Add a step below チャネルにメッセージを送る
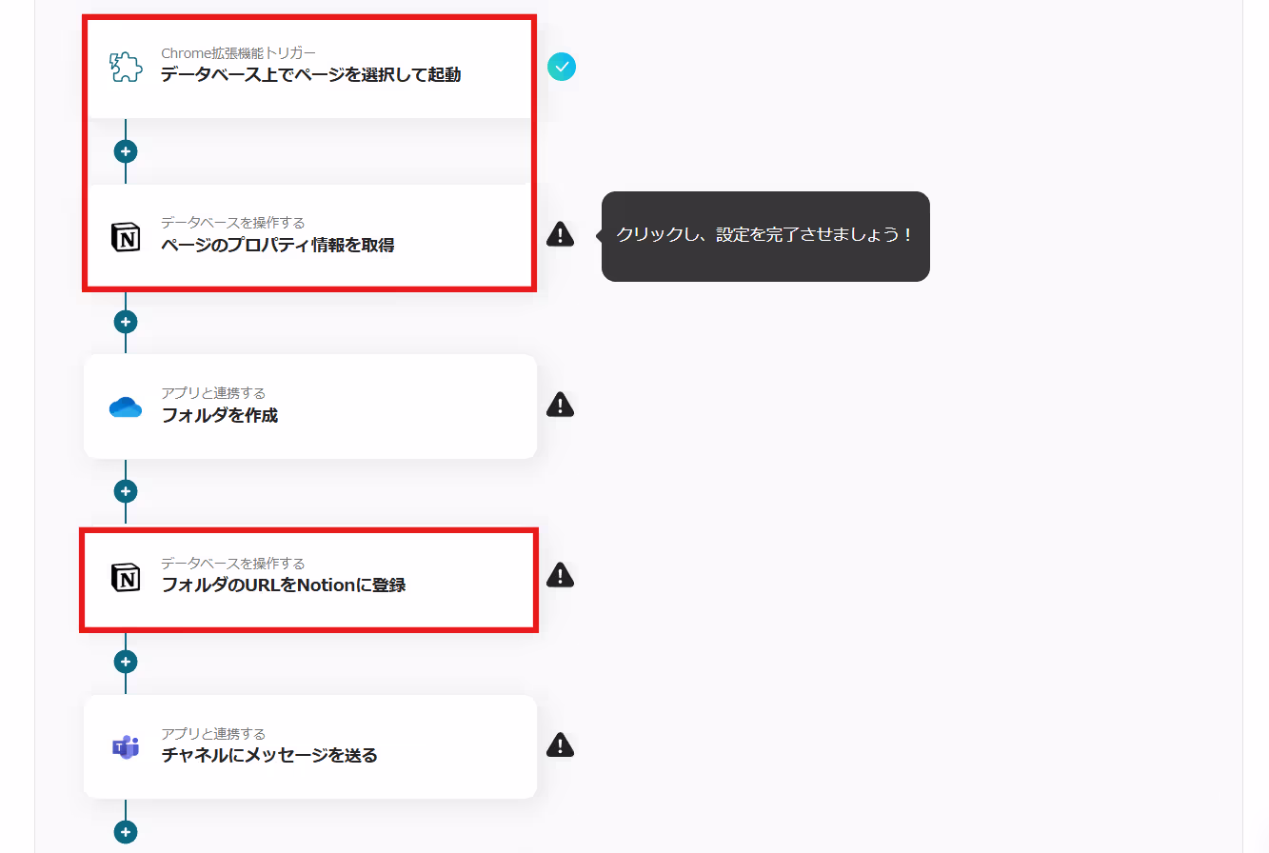This screenshot has height=853, width=1269. click(126, 832)
